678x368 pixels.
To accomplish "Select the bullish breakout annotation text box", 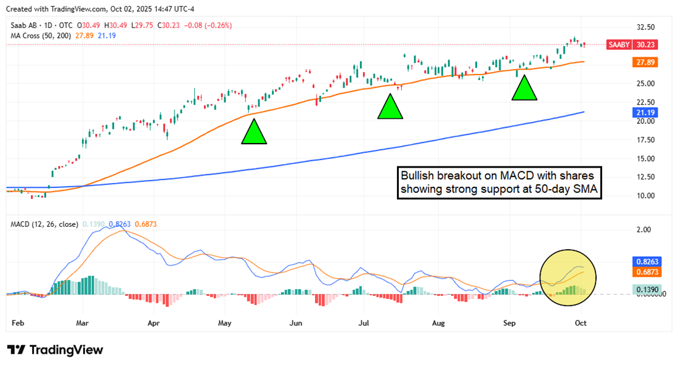I will coord(499,182).
